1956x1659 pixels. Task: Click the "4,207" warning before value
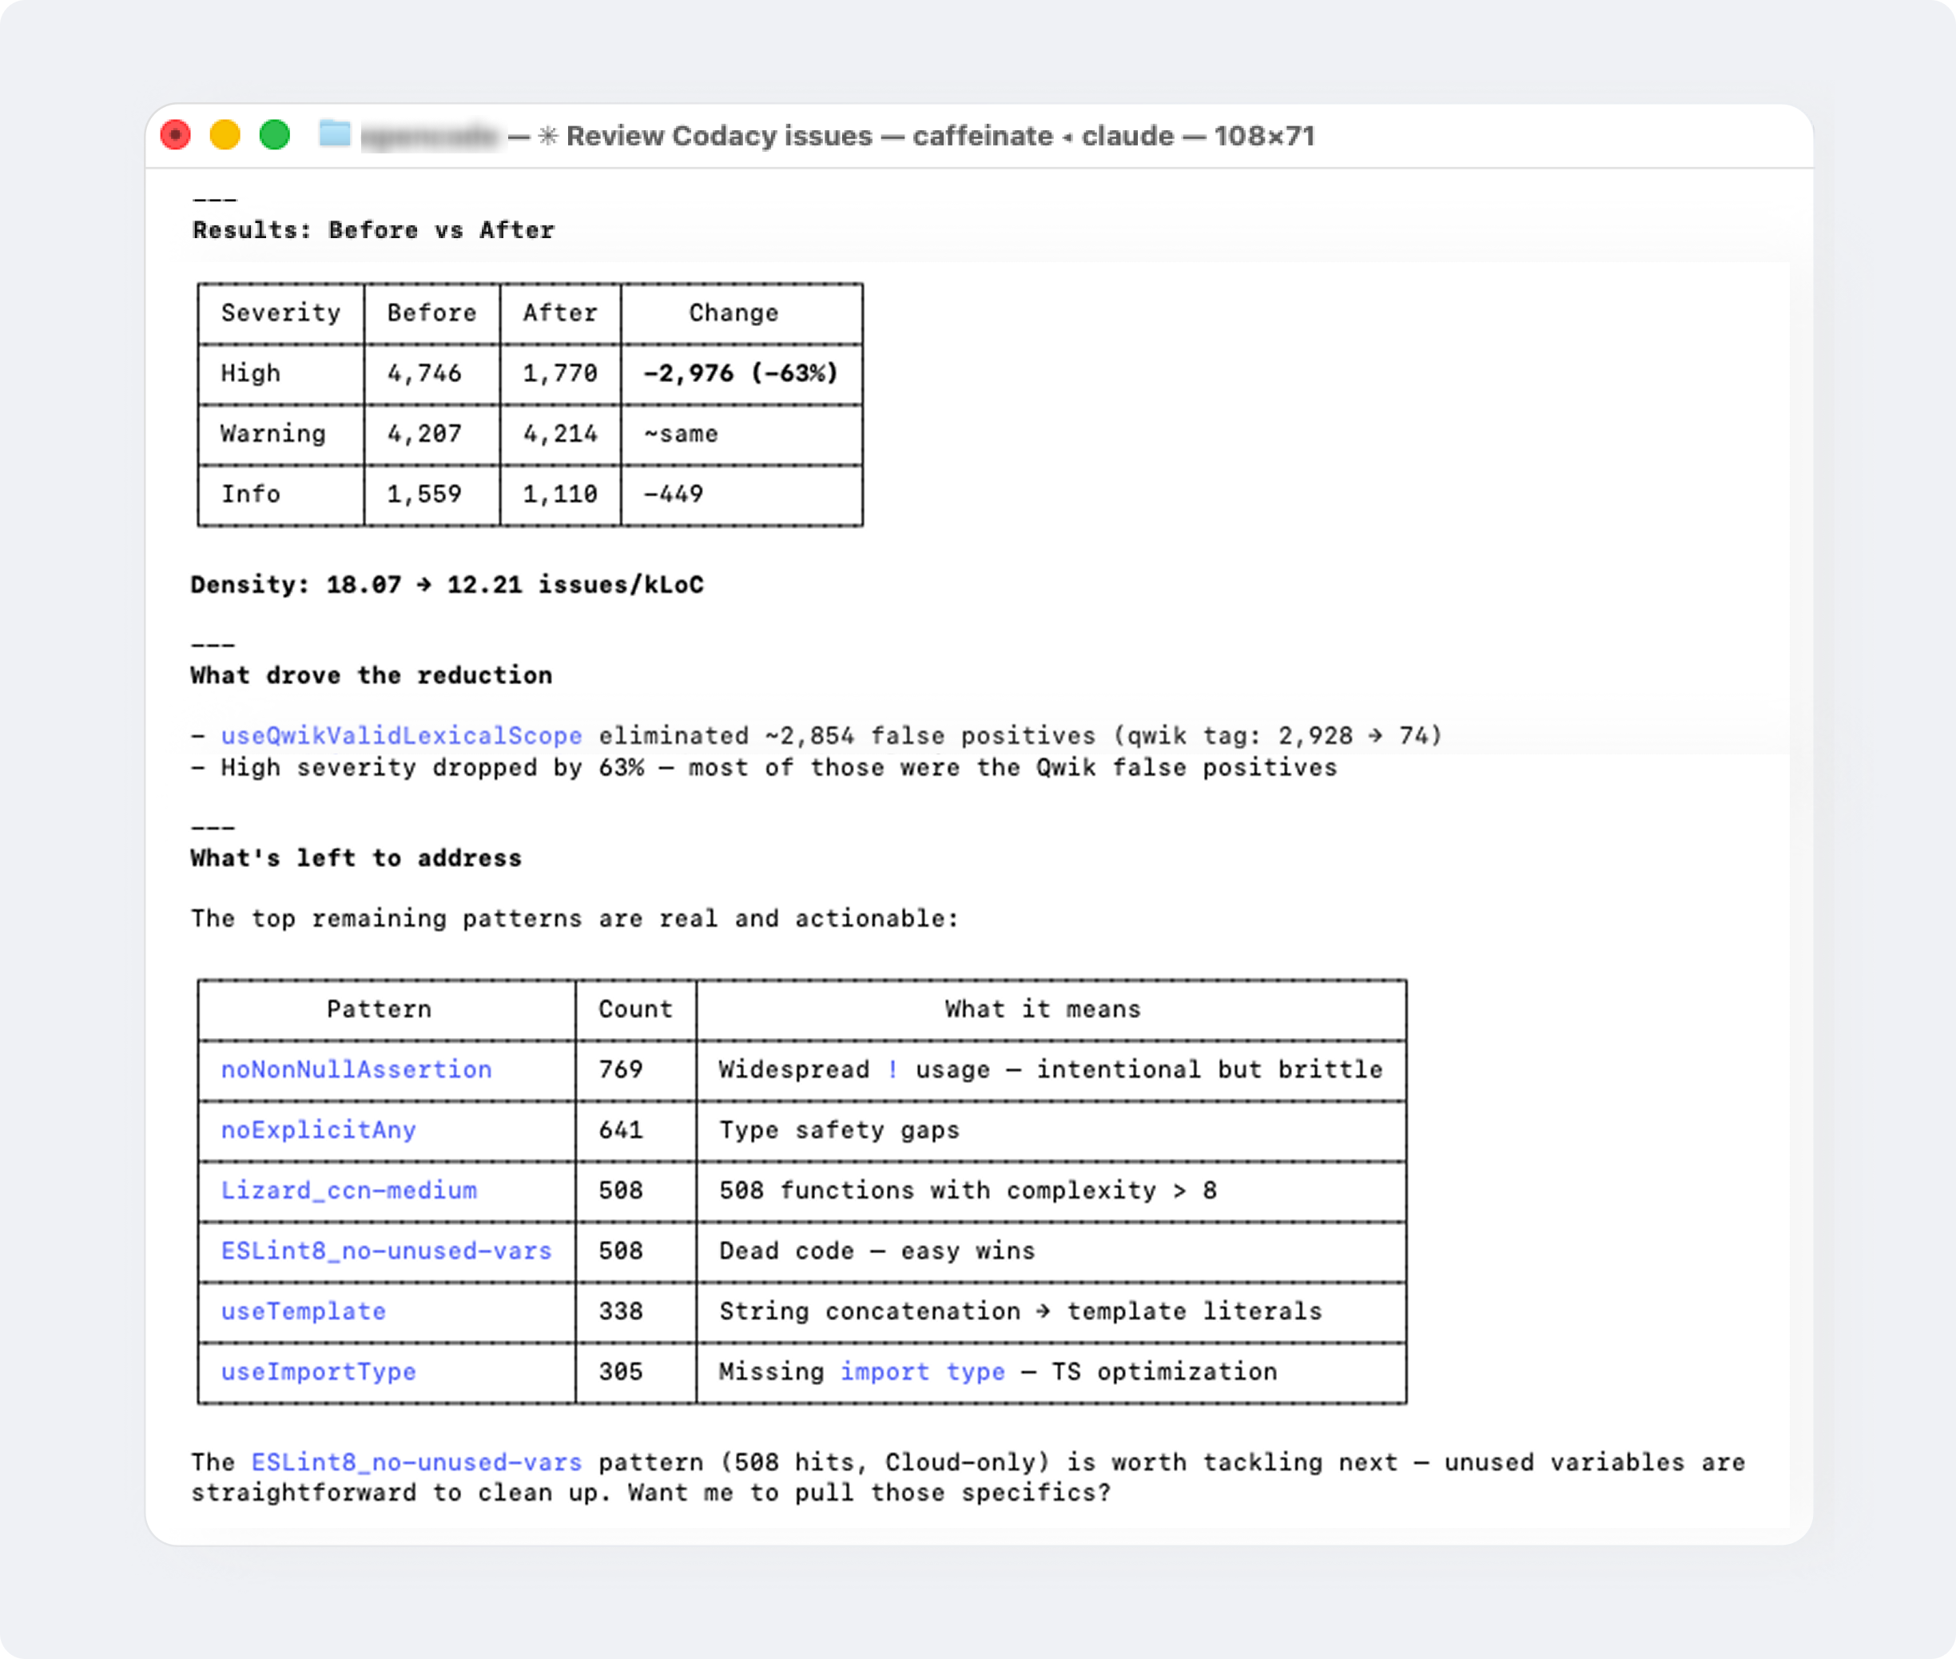(x=425, y=434)
